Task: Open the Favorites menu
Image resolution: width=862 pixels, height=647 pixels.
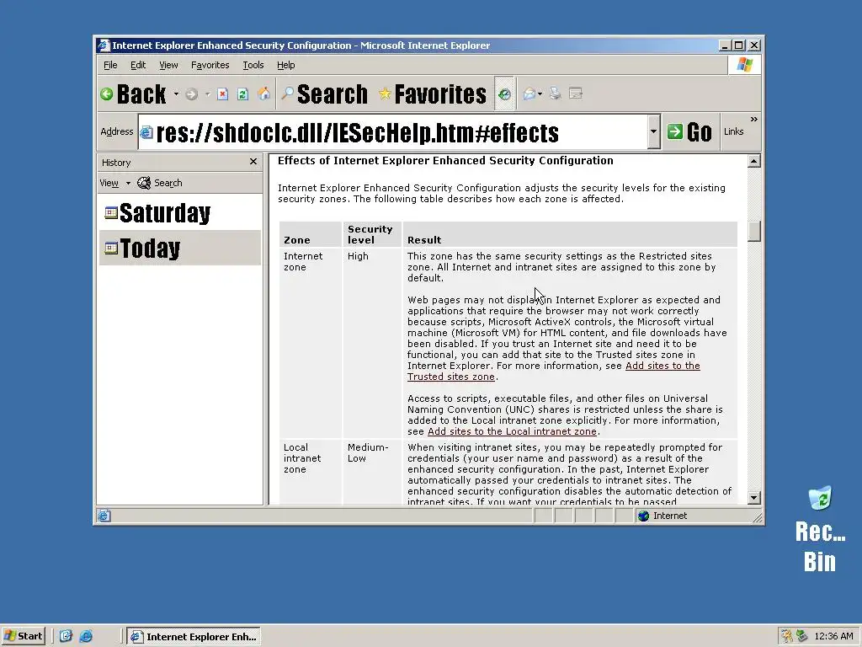Action: tap(210, 65)
